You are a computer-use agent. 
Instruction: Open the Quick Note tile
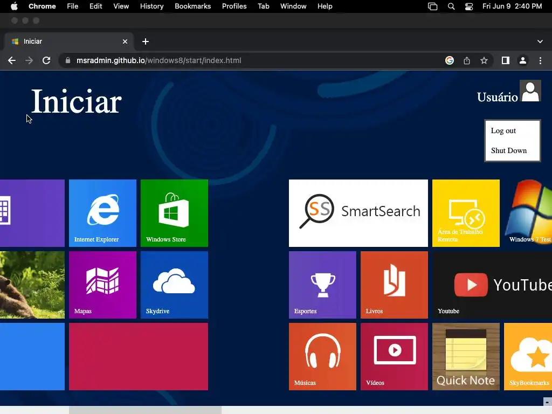(x=466, y=357)
